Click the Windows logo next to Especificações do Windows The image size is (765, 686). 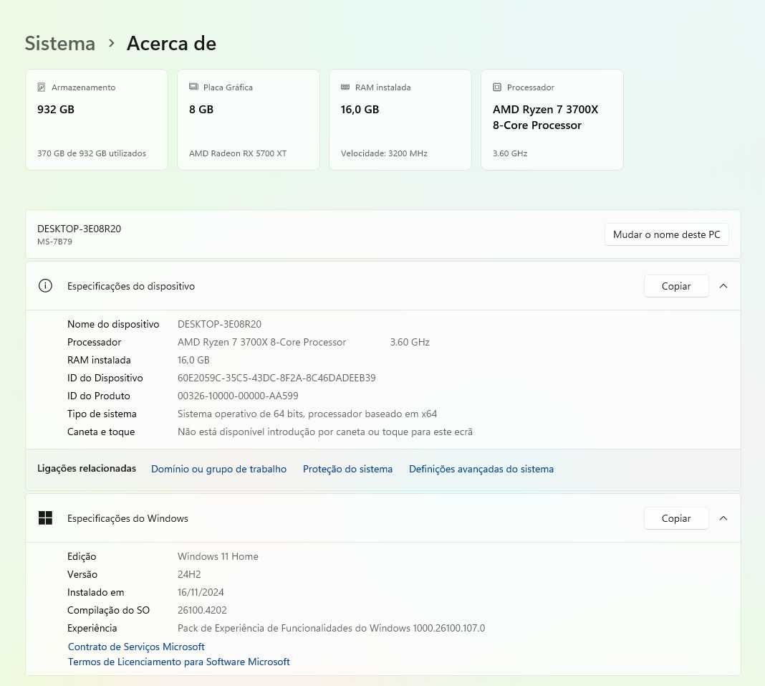[45, 518]
